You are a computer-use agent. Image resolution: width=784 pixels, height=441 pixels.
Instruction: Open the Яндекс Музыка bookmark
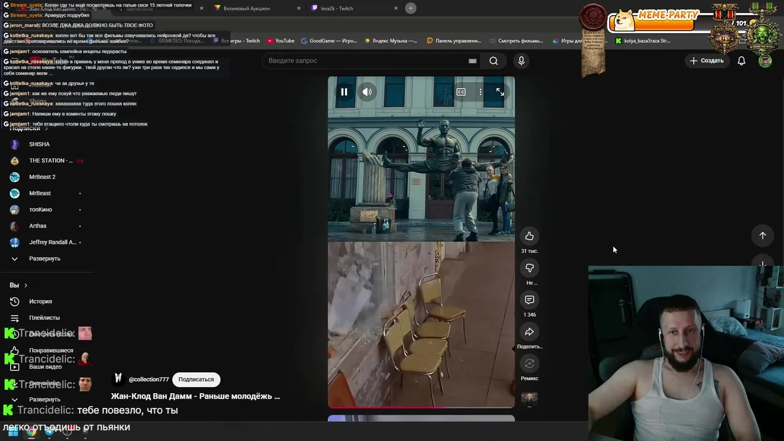click(x=391, y=41)
